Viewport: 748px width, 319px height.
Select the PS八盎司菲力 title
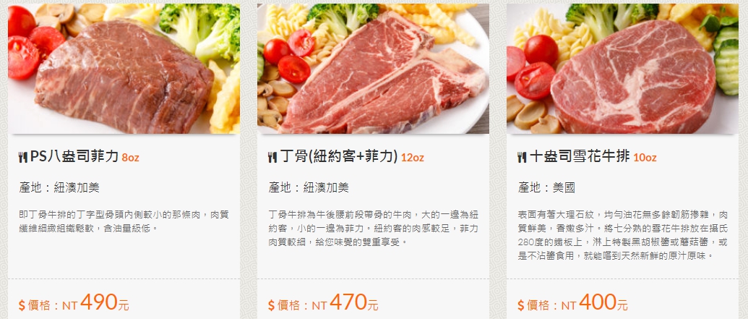(74, 156)
